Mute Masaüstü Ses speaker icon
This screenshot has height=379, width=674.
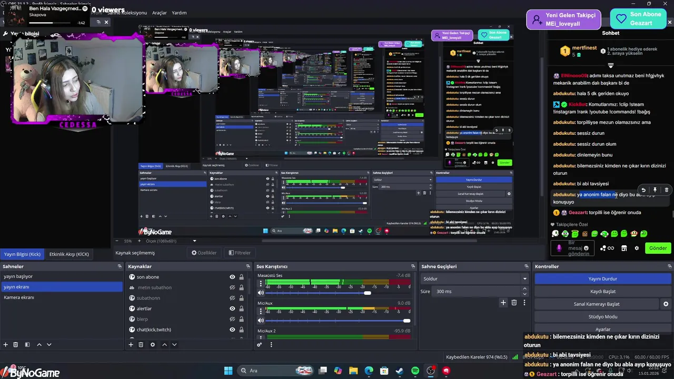click(x=261, y=293)
